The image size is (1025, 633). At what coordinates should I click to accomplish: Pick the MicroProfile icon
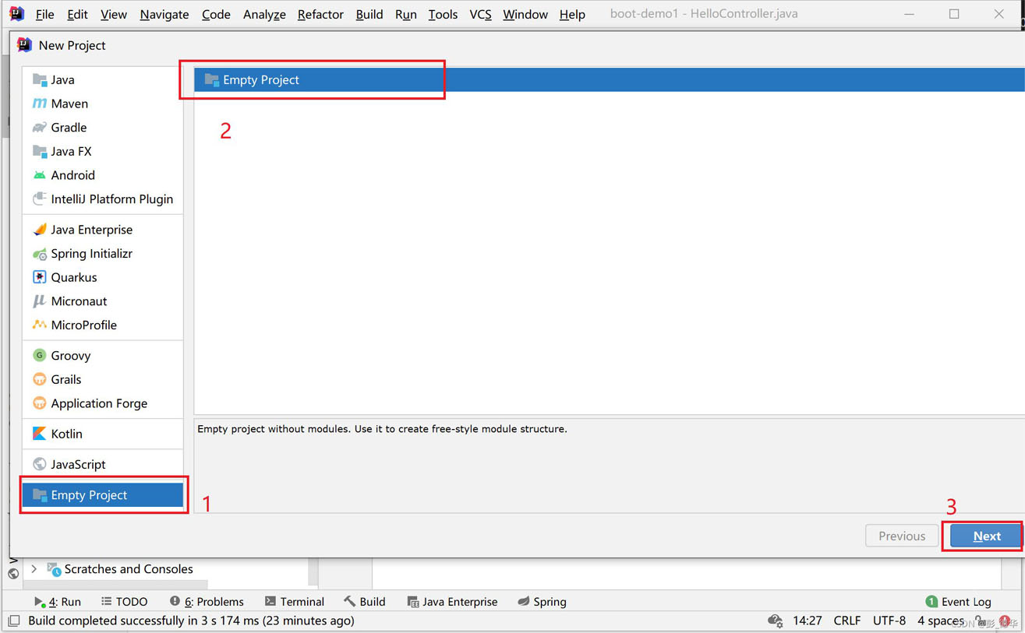(40, 325)
